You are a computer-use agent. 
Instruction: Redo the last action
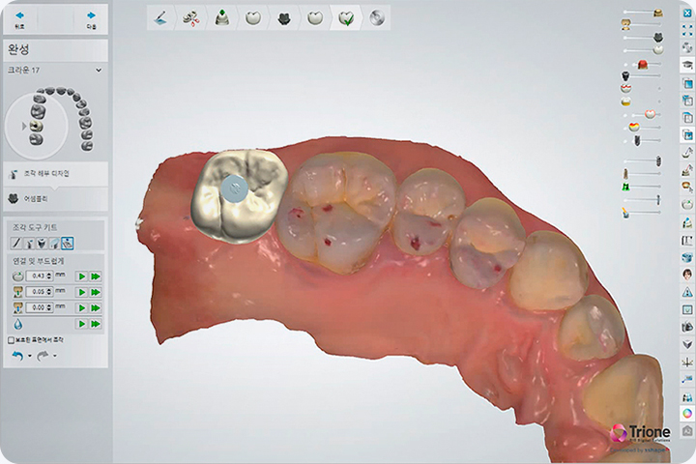click(x=43, y=356)
